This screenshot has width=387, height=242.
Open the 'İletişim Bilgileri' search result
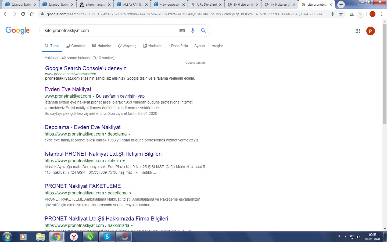103,154
